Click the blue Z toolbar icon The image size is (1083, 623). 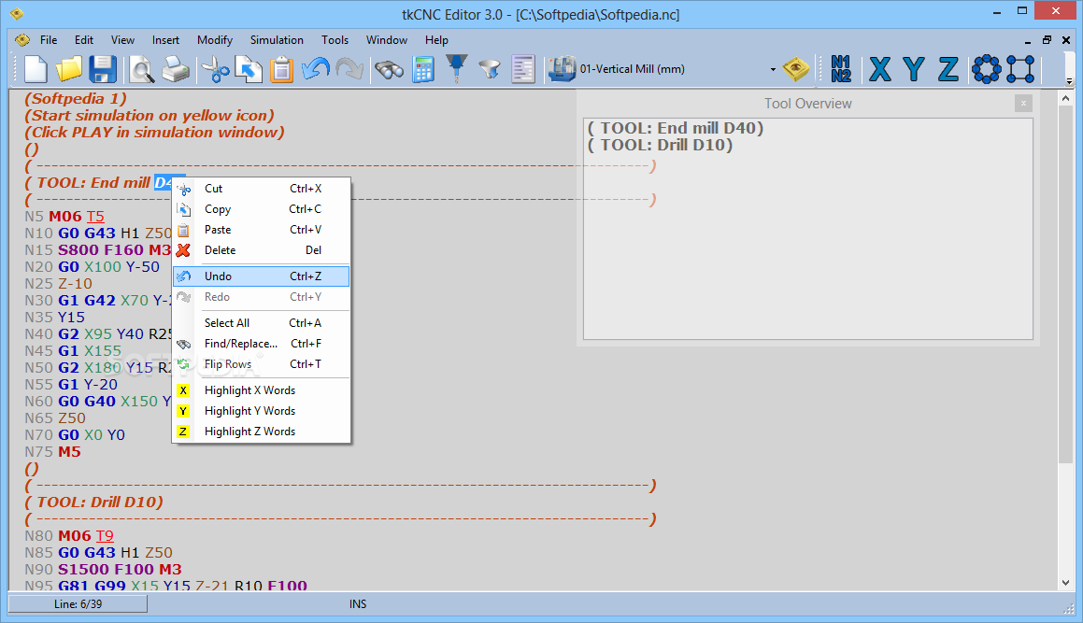[948, 69]
